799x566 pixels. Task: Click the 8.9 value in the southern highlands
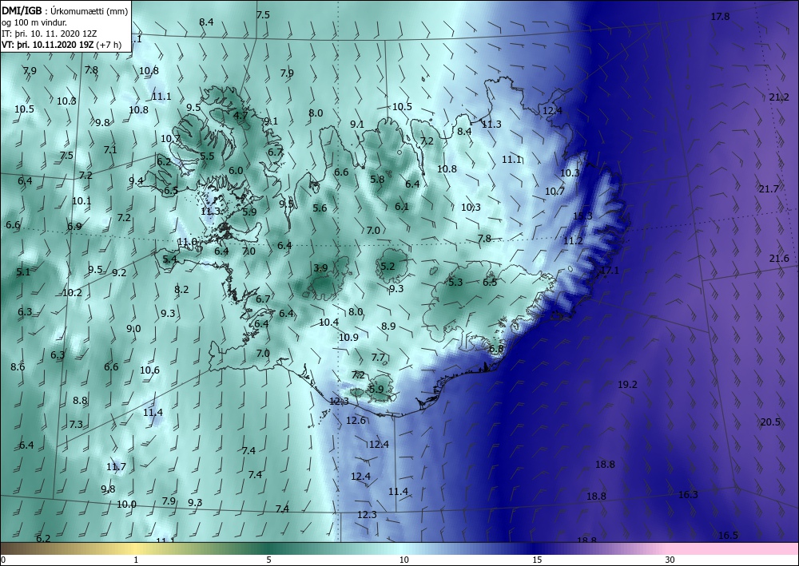coord(388,326)
